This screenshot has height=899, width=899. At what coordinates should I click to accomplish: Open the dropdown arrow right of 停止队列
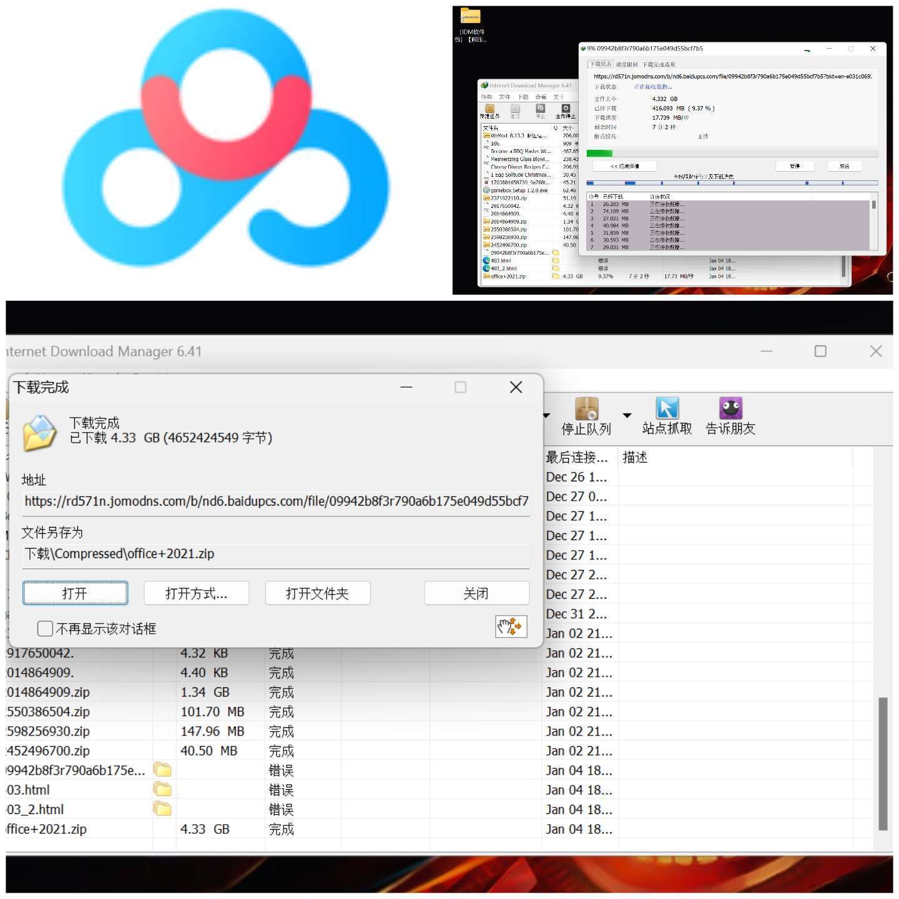[627, 415]
